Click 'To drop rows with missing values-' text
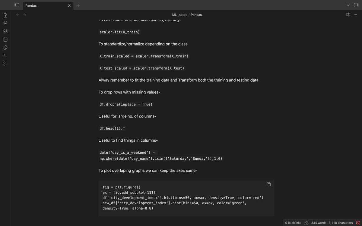Viewport: 362px width, 226px height. point(129,92)
